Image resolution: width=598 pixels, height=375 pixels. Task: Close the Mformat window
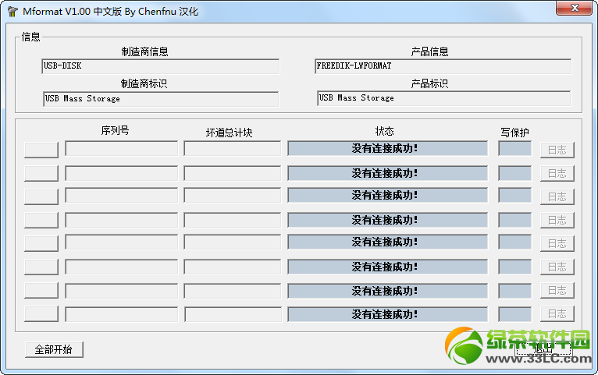tap(574, 8)
